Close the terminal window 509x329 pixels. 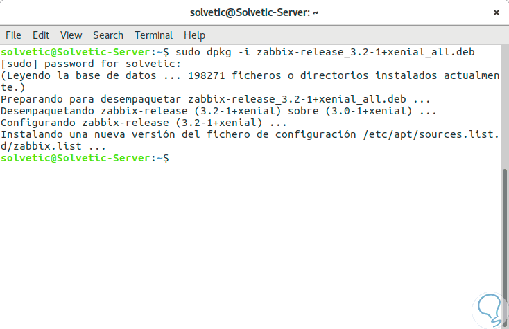coord(496,12)
